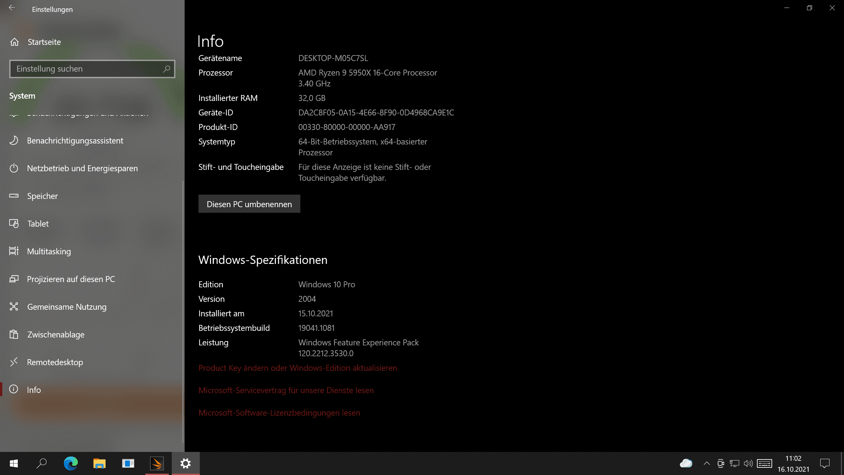The height and width of the screenshot is (475, 844).
Task: Select the Zwischenablage clipboard icon
Action: coord(14,334)
